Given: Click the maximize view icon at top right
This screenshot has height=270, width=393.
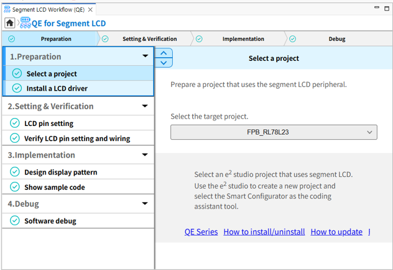Looking at the screenshot, I should click(x=387, y=8).
